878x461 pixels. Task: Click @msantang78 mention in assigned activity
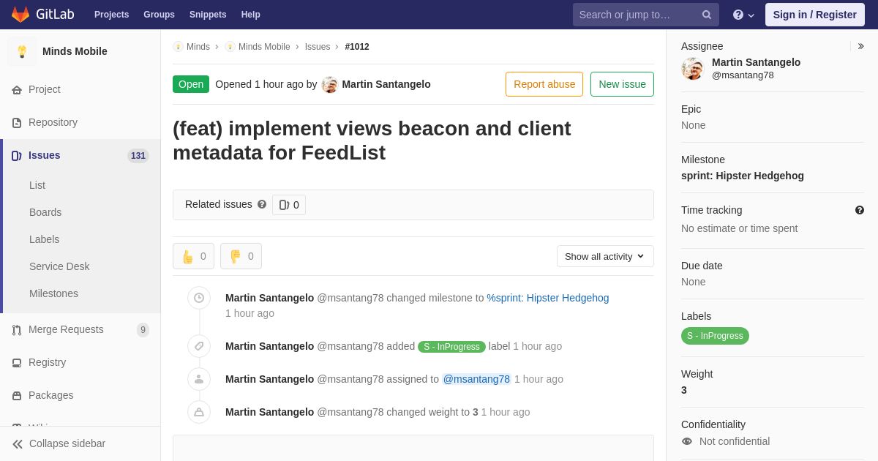pyautogui.click(x=476, y=379)
